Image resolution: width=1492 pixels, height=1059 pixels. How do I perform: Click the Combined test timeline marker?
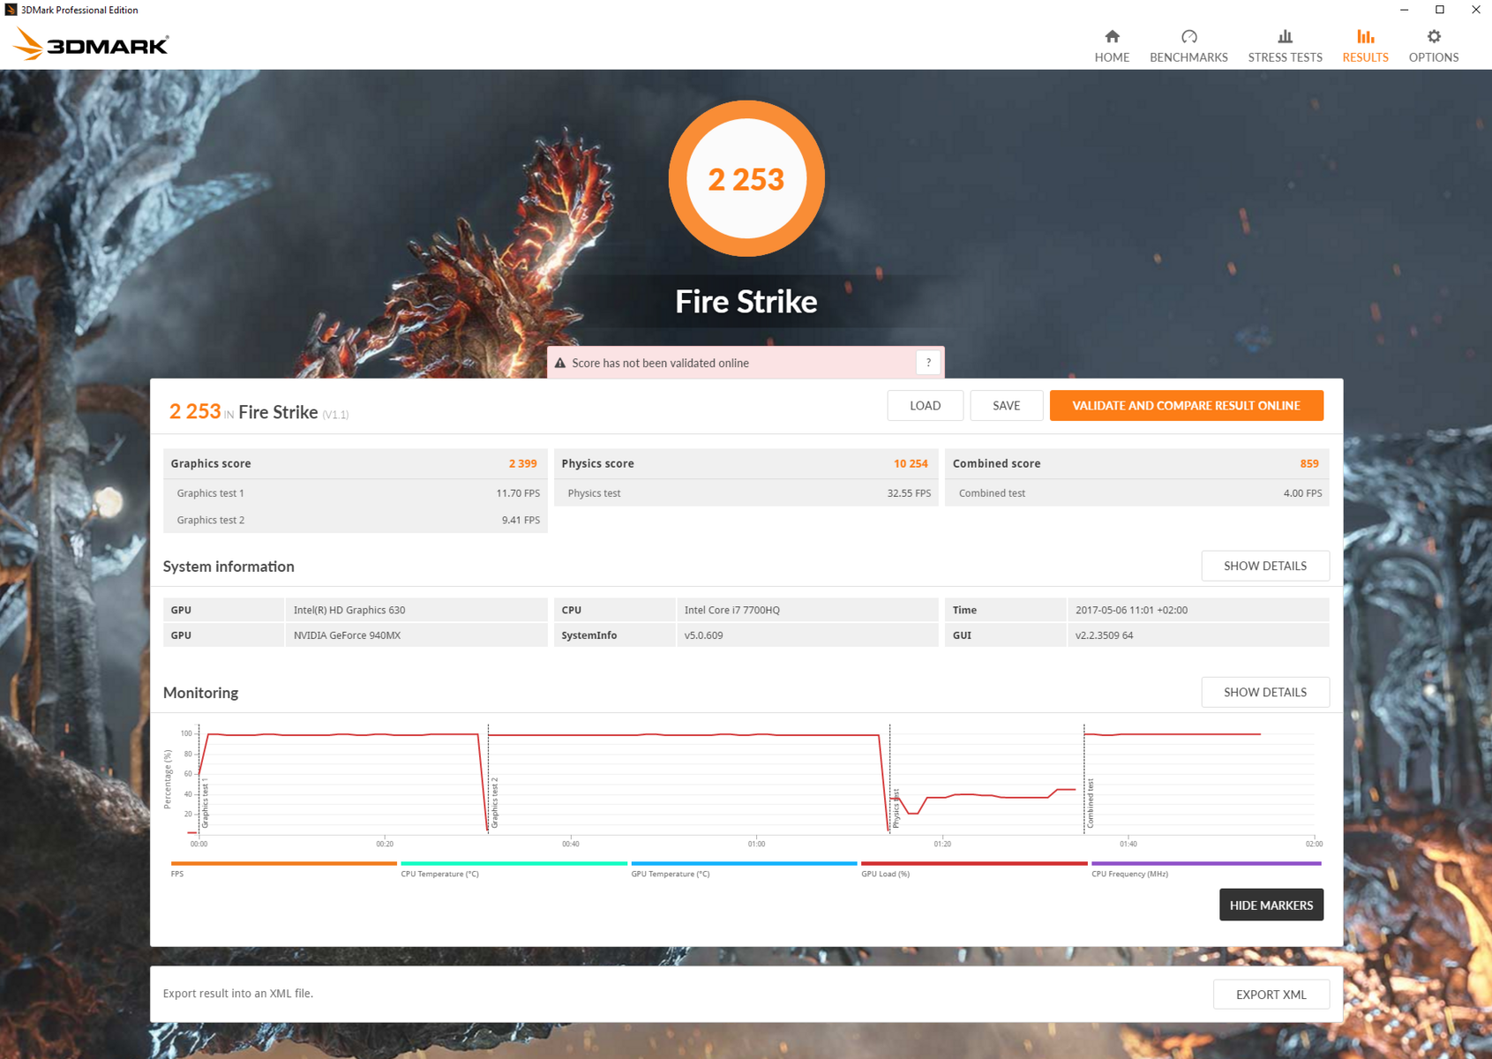pos(1091,803)
